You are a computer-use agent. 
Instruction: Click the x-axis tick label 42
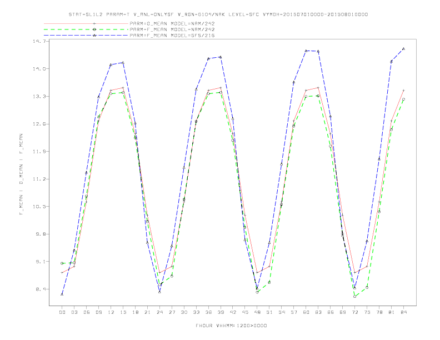click(233, 312)
